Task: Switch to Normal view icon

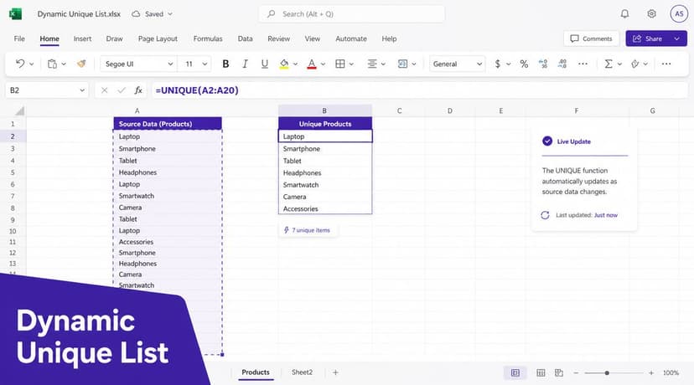Action: pyautogui.click(x=515, y=372)
